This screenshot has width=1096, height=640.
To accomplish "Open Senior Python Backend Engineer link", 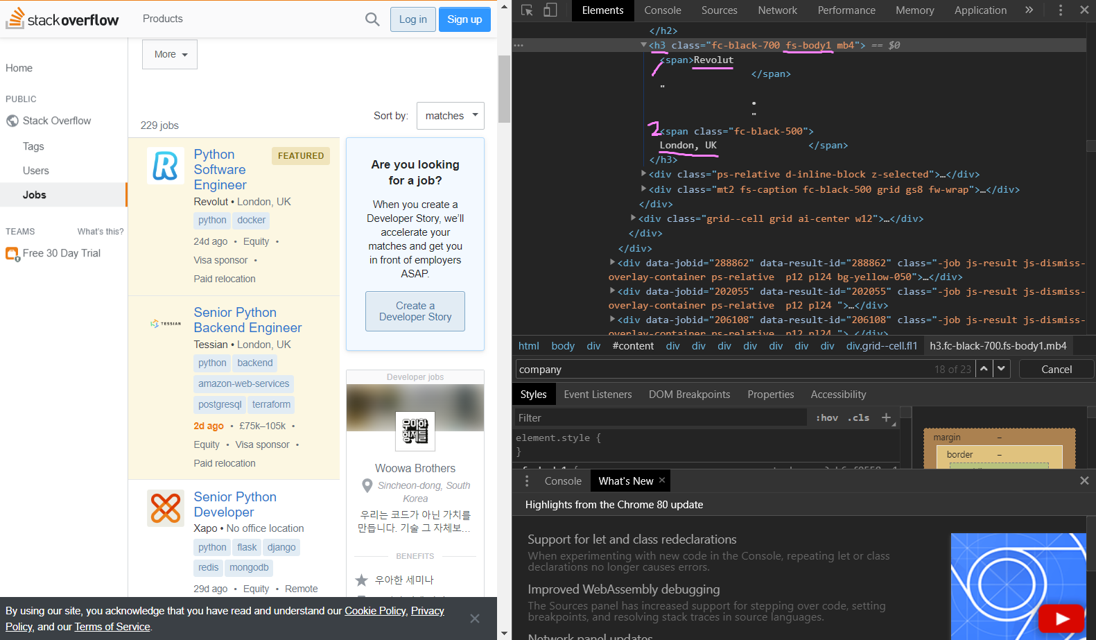I will click(x=247, y=320).
